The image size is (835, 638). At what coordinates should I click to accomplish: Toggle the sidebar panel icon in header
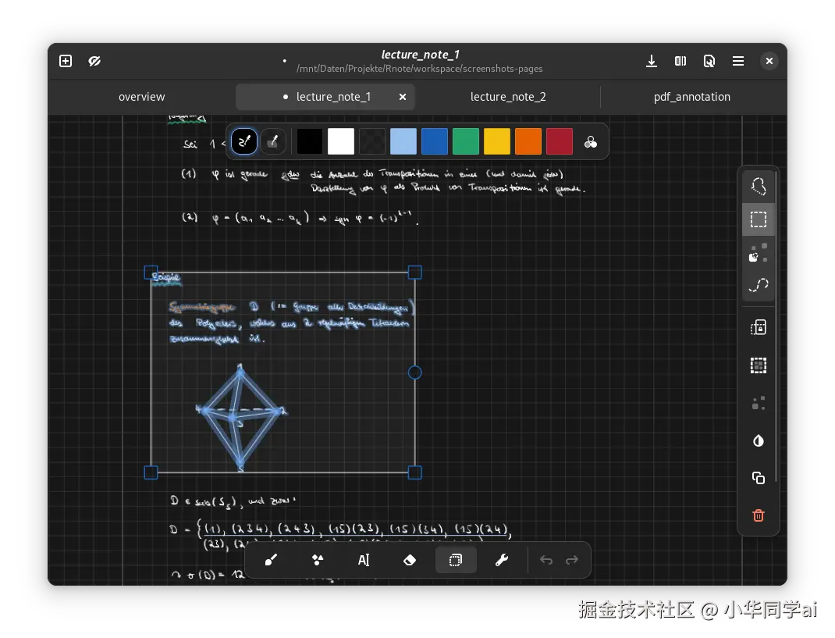point(680,61)
